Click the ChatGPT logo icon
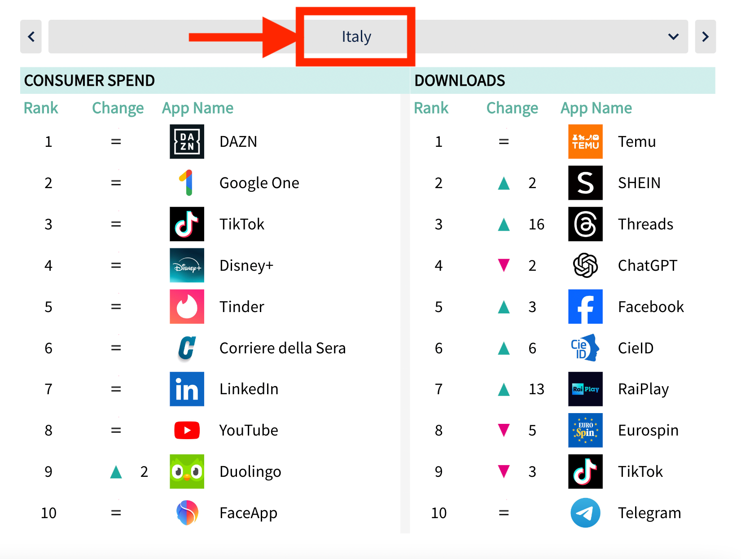Viewport: 741px width, 559px height. pyautogui.click(x=585, y=265)
